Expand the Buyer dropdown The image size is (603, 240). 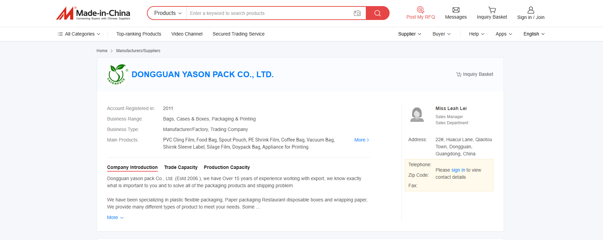point(441,34)
